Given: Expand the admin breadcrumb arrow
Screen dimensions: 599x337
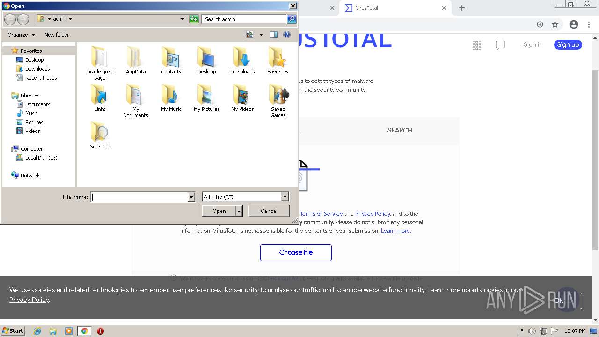Looking at the screenshot, I should [71, 19].
